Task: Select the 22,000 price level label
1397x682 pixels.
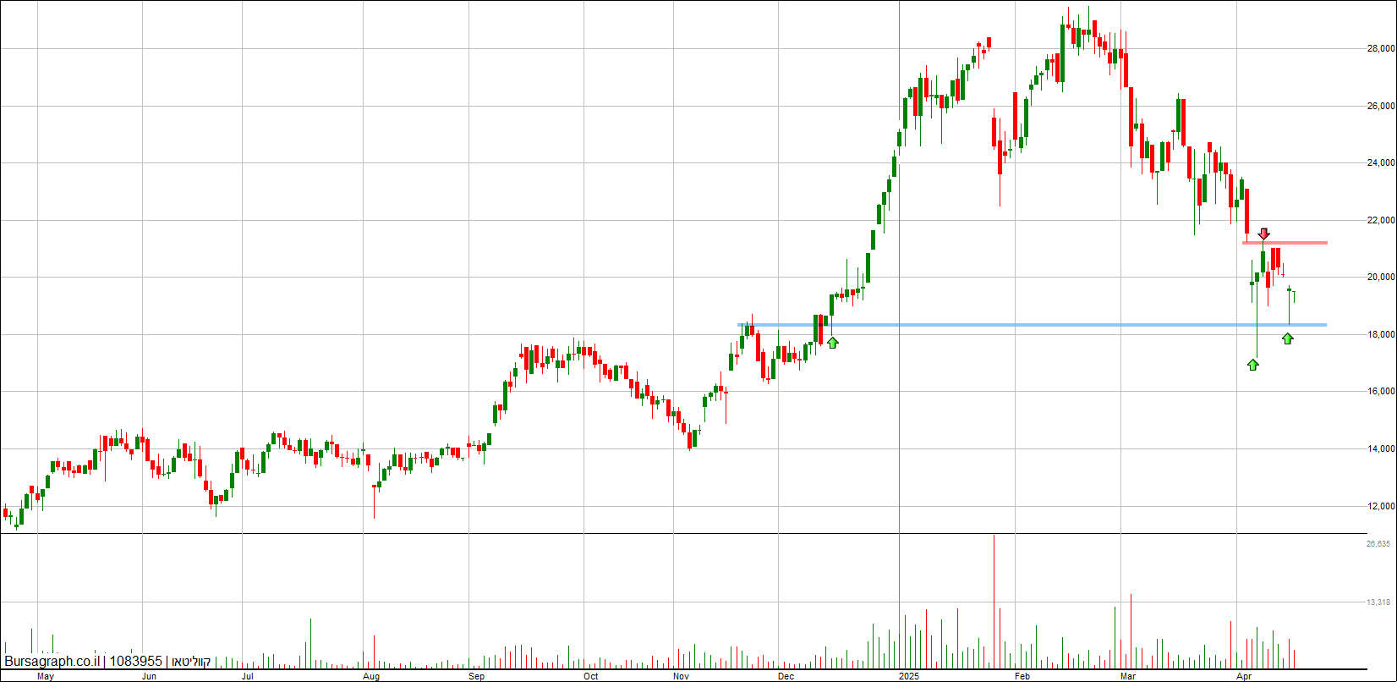Action: [1380, 221]
